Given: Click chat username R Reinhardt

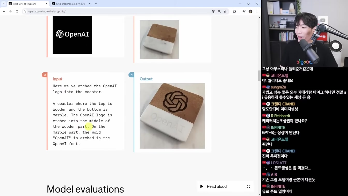Looking at the screenshot, I should (280, 116).
